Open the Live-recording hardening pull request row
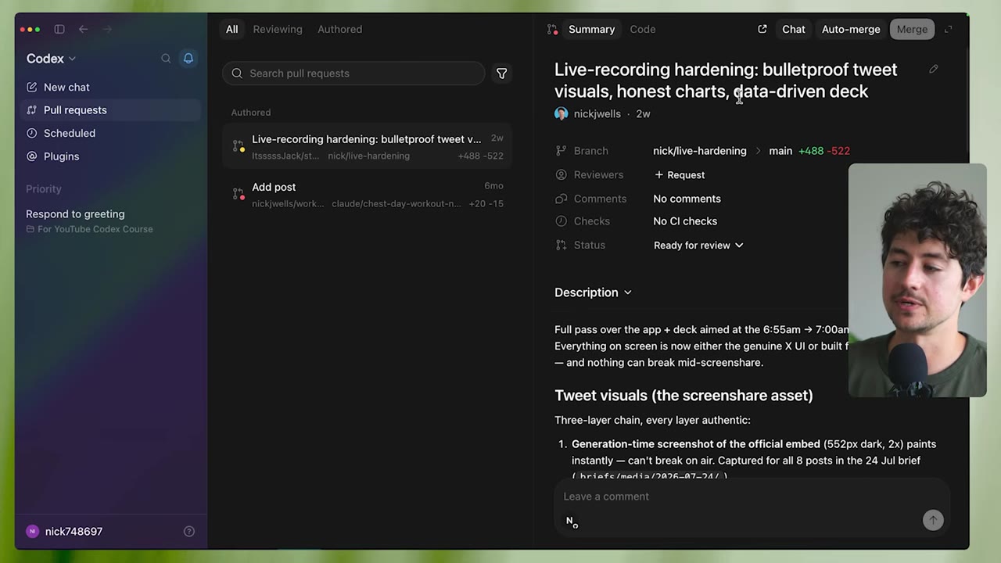Screen dimensions: 1001x563 coord(367,147)
